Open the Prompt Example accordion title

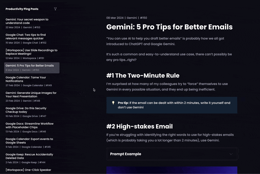coord(125,154)
